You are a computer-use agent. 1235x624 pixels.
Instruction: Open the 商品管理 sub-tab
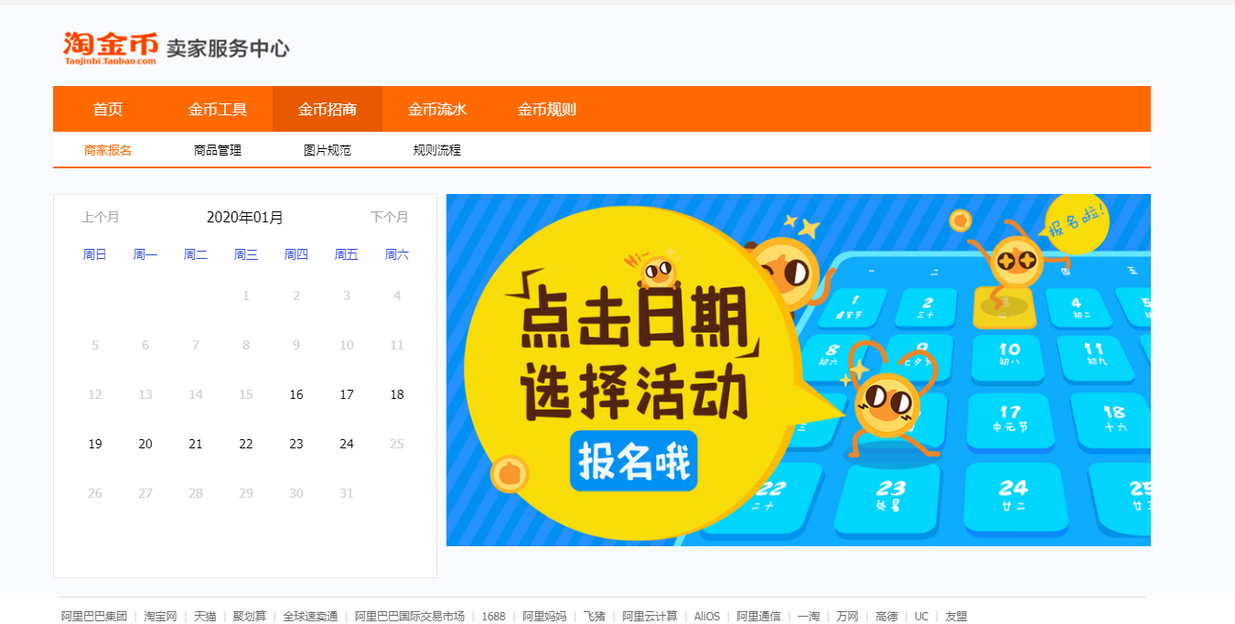point(218,150)
